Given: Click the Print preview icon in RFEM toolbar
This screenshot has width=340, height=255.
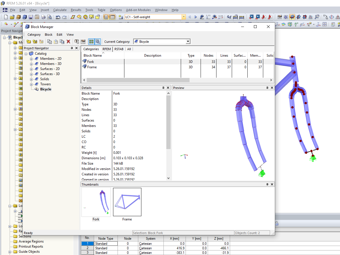Looking at the screenshot, I should [49, 17].
